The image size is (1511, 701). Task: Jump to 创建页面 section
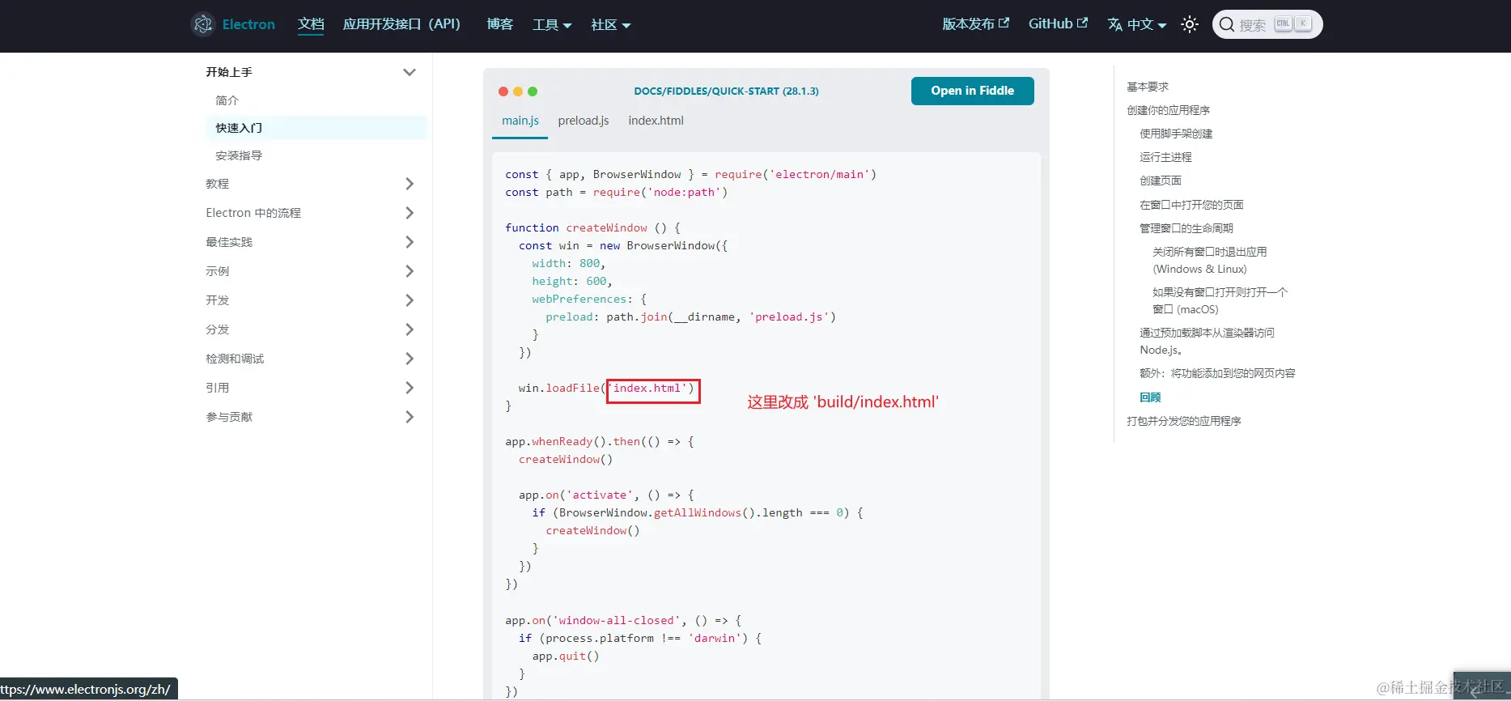(1161, 181)
